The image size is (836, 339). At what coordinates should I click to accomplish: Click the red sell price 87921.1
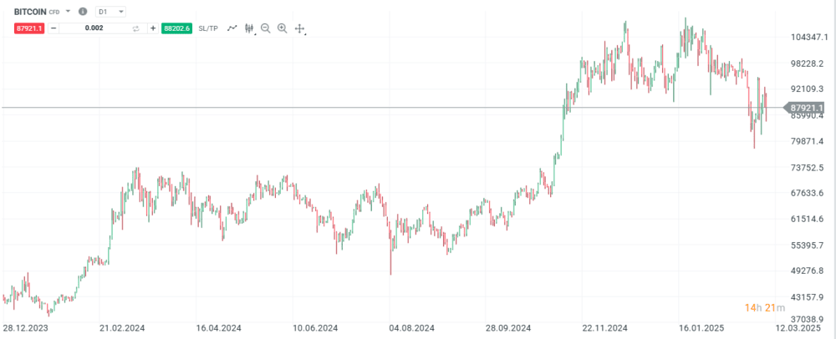point(29,28)
